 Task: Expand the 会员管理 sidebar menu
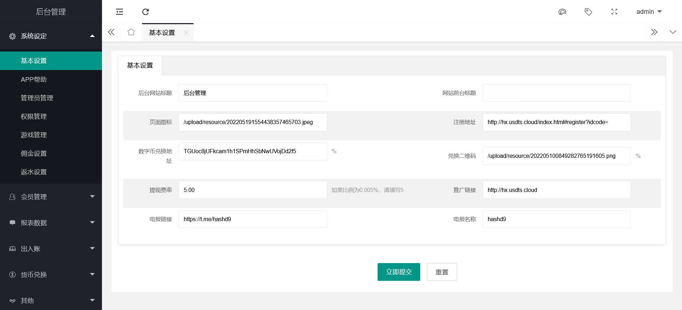pyautogui.click(x=51, y=197)
